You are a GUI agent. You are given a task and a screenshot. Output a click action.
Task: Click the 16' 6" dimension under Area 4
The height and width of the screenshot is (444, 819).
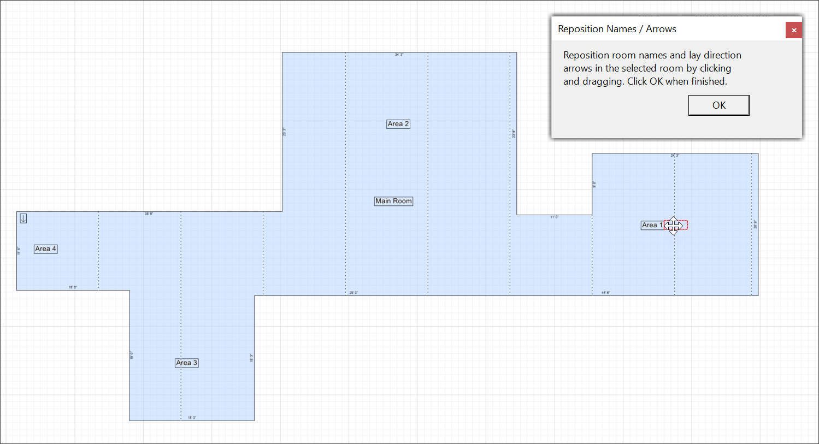[x=73, y=287]
